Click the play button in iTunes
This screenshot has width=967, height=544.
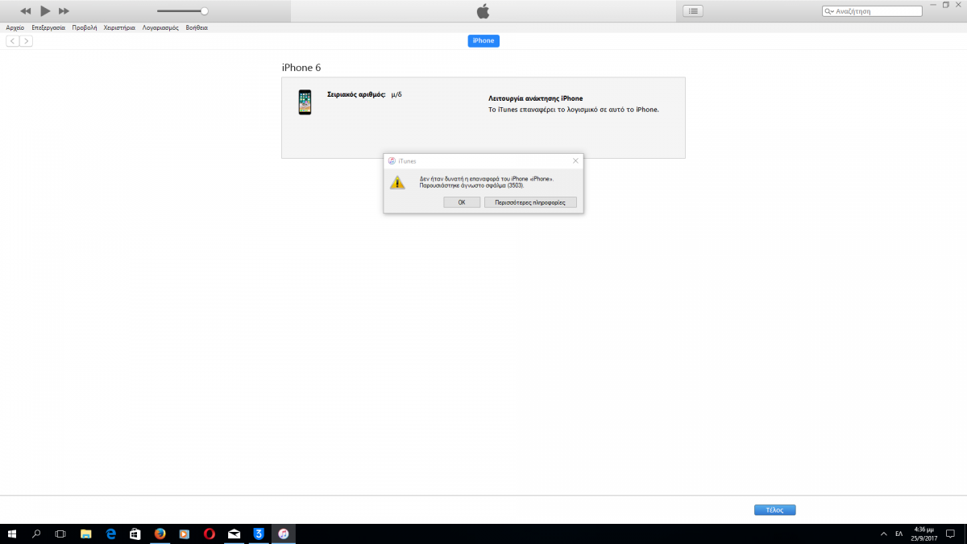tap(45, 11)
